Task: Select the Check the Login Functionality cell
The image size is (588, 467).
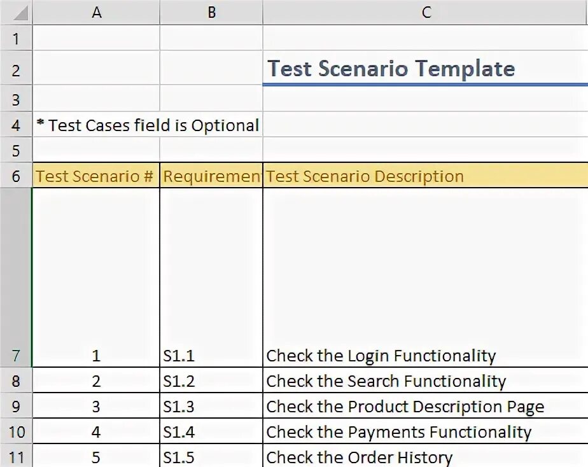Action: [x=381, y=356]
